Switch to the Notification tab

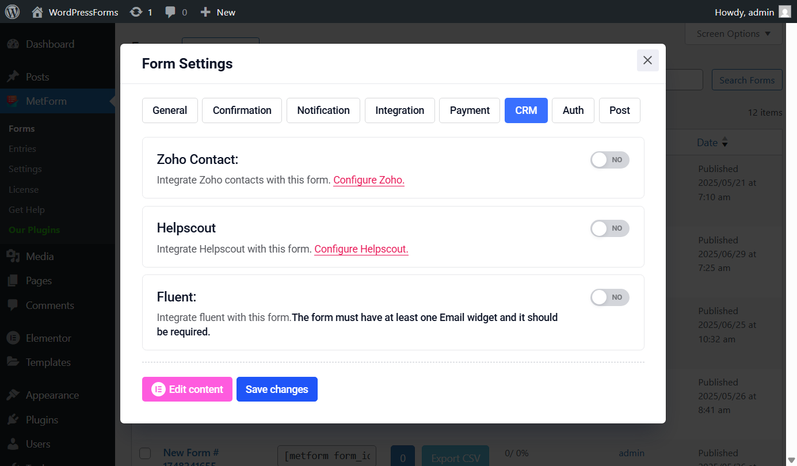[323, 110]
